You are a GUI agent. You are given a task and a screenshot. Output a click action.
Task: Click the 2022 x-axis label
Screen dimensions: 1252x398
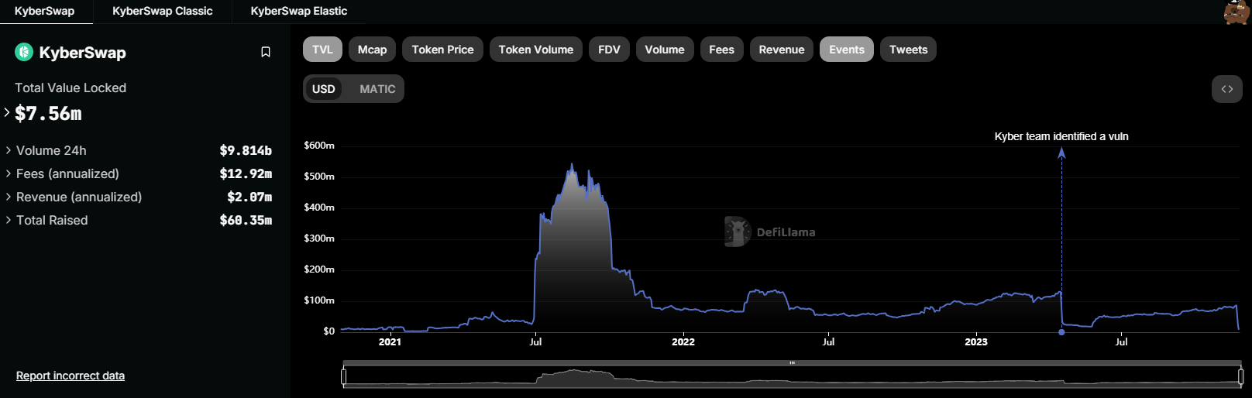click(x=683, y=341)
